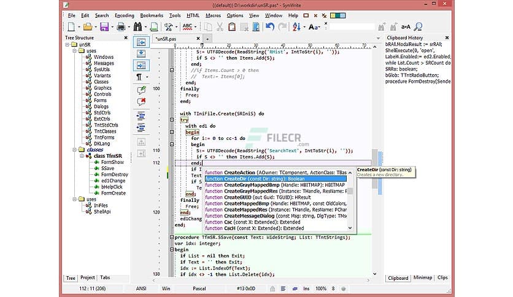This screenshot has height=297, width=513.
Task: Click the Print toolbar icon
Action: (x=121, y=27)
